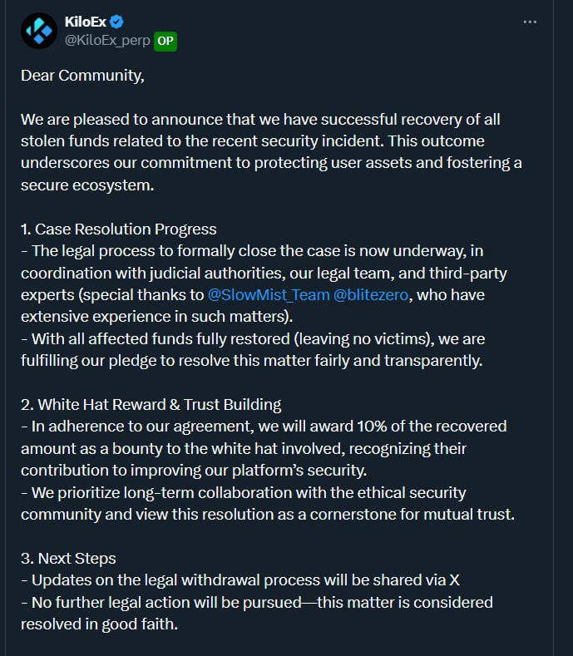Click the '1. Case Resolution Progress' heading
Screen dimensions: 573x656
[118, 229]
